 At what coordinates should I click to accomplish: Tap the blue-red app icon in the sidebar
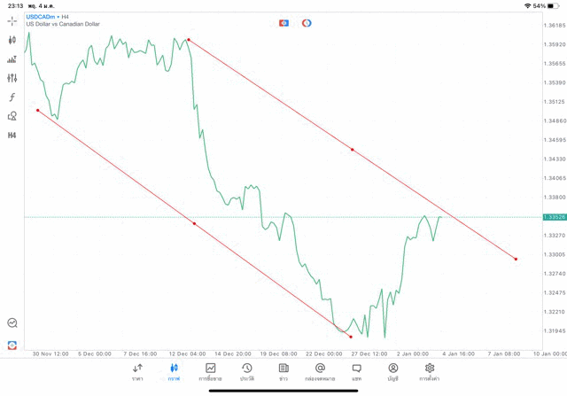(x=12, y=345)
